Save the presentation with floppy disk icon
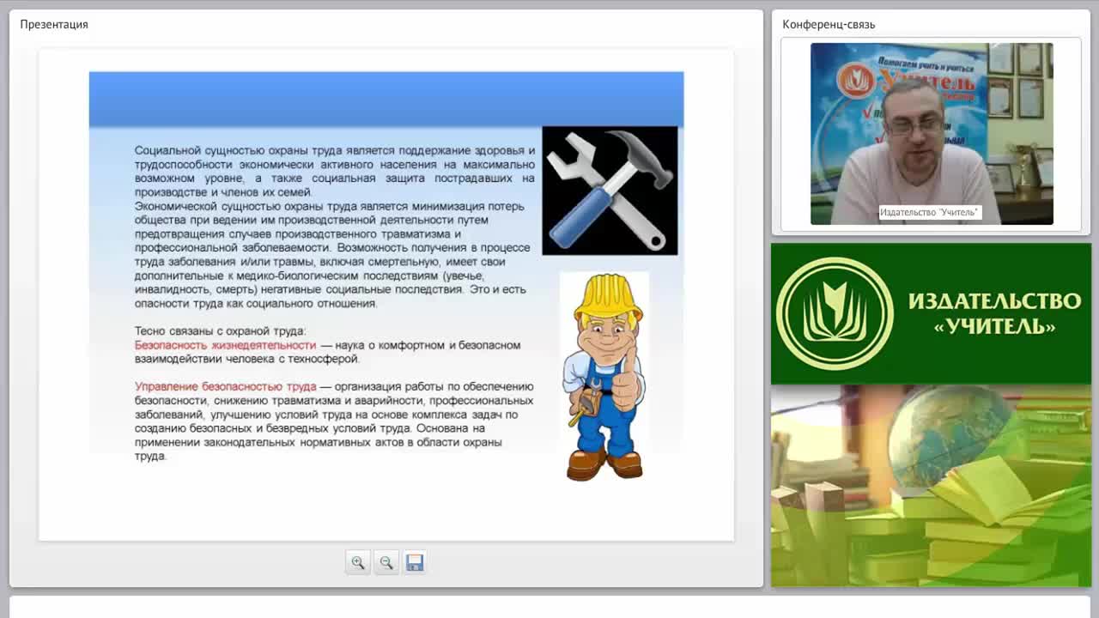 tap(415, 563)
